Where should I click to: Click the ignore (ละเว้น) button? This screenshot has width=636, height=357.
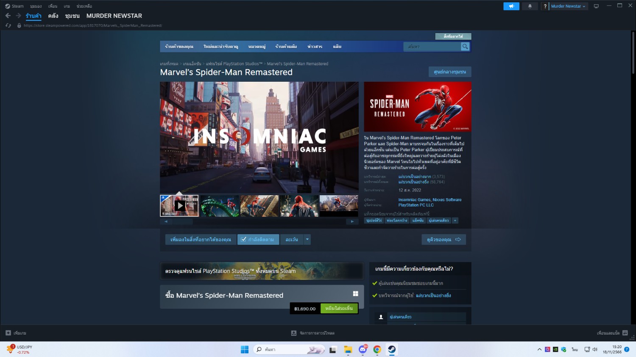(292, 240)
